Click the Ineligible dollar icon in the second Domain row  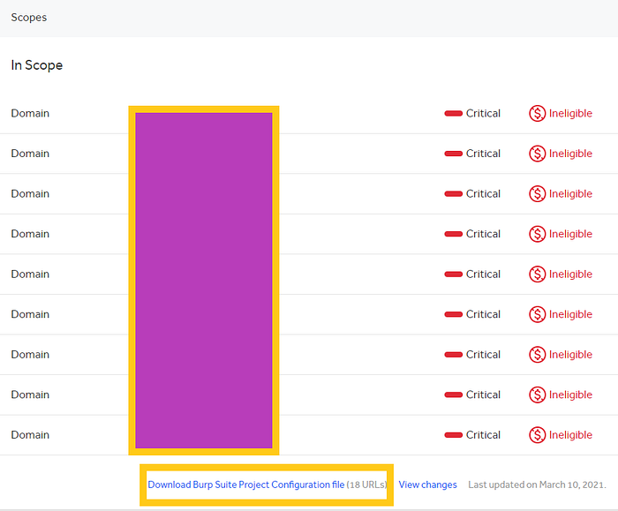(x=537, y=154)
